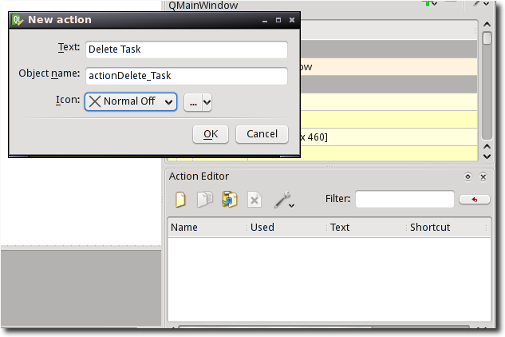Click the property editor scrollbar thumb
This screenshot has height=337, width=505.
pyautogui.click(x=487, y=38)
